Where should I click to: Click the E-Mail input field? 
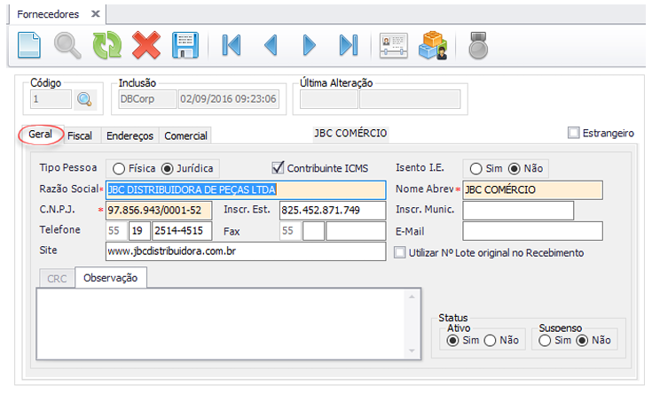(x=532, y=231)
